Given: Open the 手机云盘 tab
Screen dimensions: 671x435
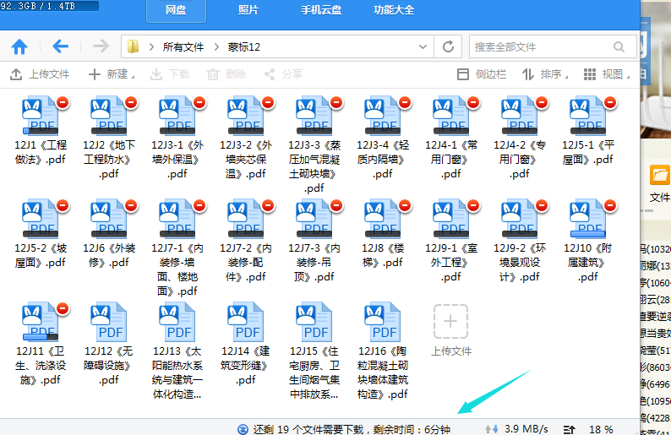Looking at the screenshot, I should (321, 10).
